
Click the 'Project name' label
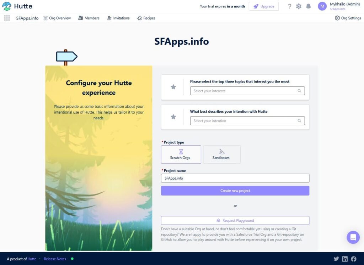pos(175,170)
